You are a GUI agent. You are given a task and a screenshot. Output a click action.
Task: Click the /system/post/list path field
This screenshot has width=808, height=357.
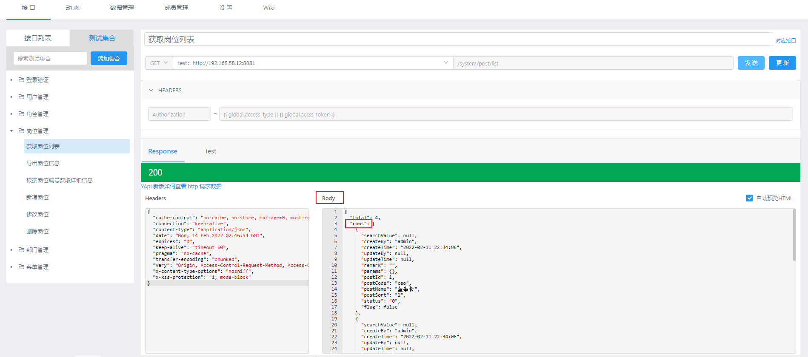click(593, 63)
